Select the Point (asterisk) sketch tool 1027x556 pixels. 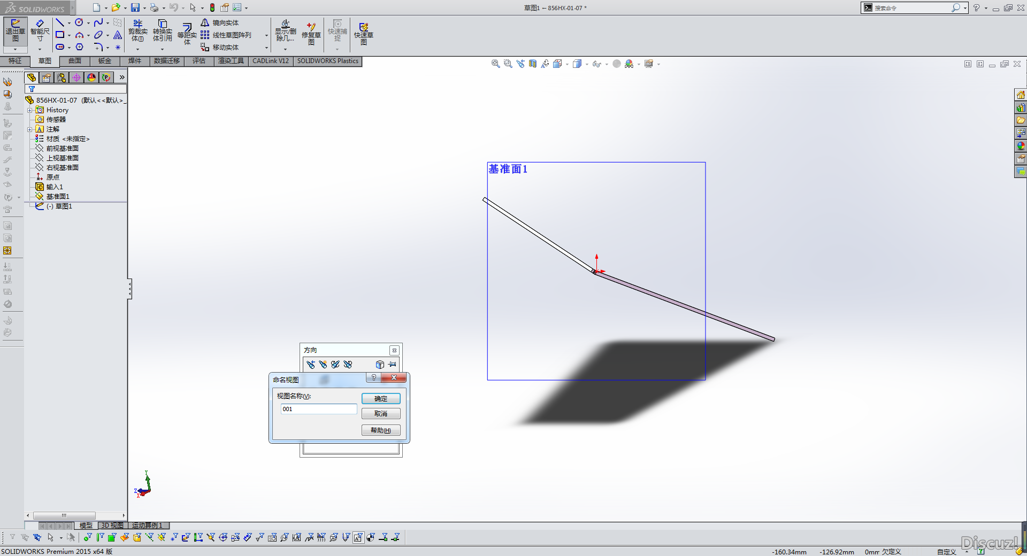point(118,47)
